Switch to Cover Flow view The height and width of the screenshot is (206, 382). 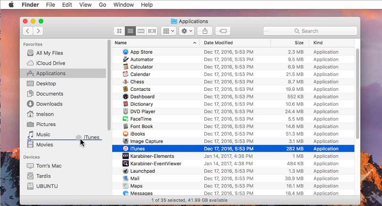(x=152, y=31)
